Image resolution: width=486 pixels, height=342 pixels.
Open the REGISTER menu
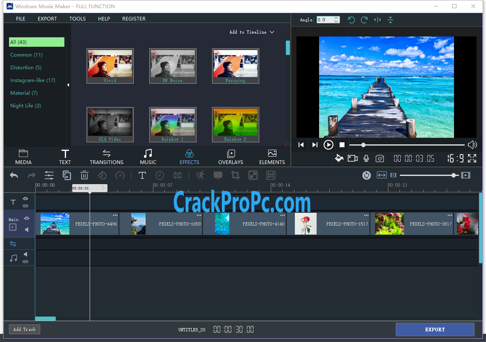point(134,18)
